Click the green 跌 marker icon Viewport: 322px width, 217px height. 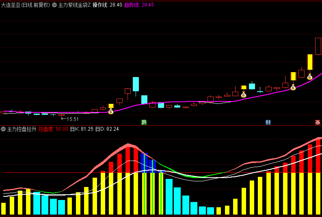[x=144, y=122]
